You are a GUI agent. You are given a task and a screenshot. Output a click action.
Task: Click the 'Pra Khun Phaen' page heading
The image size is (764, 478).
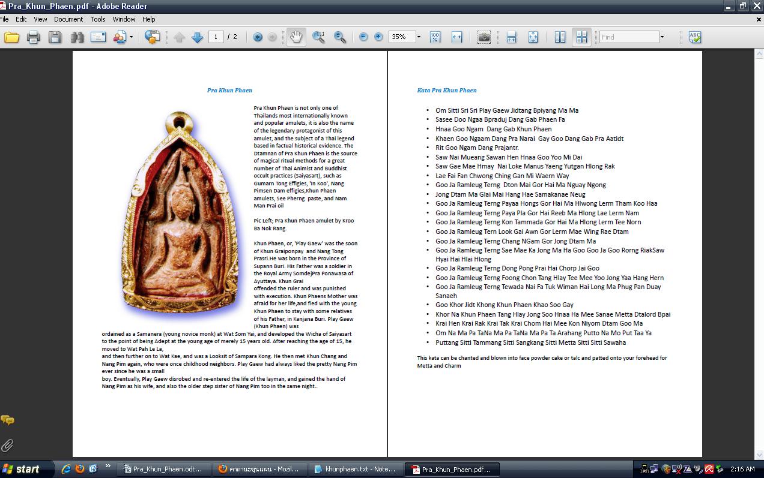[229, 91]
